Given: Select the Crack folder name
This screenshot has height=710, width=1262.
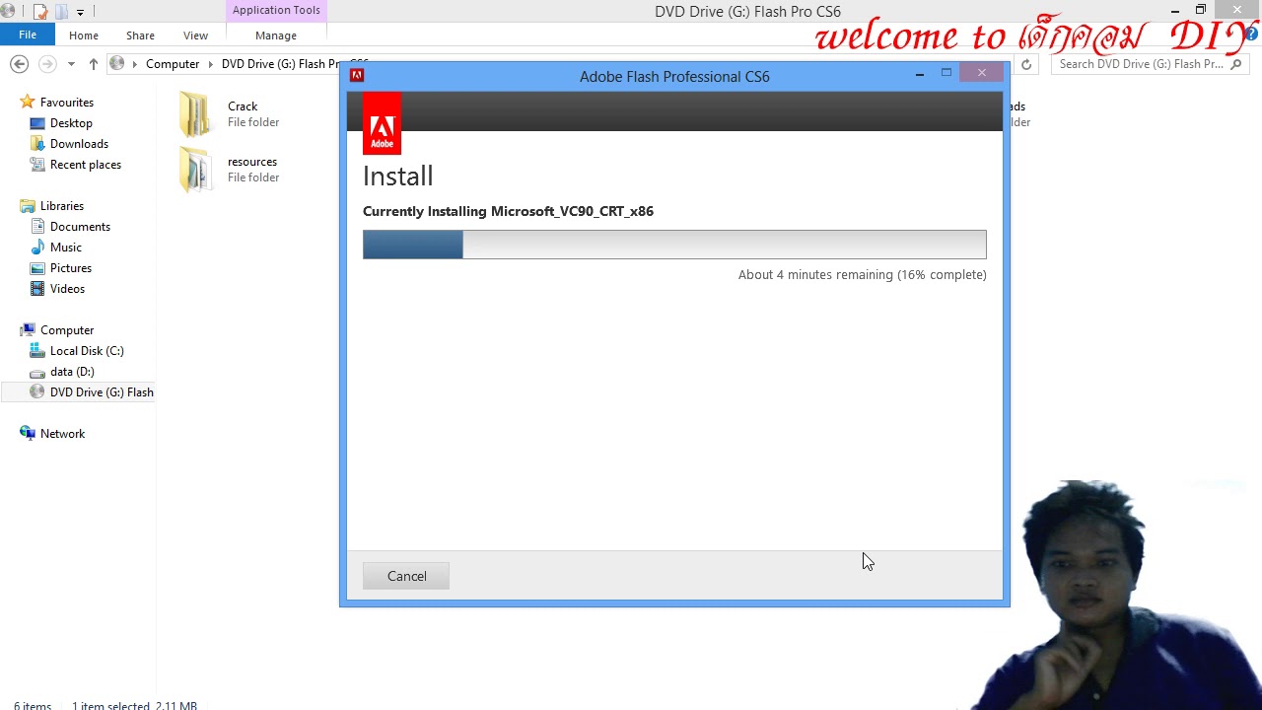Looking at the screenshot, I should point(243,106).
